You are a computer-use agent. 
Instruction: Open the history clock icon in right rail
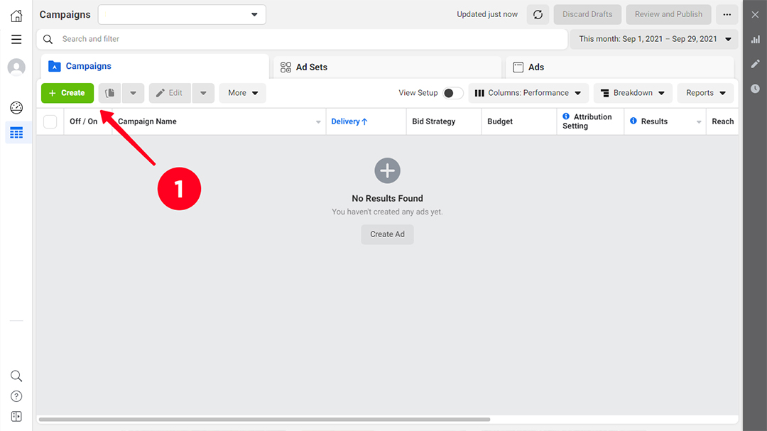(755, 89)
